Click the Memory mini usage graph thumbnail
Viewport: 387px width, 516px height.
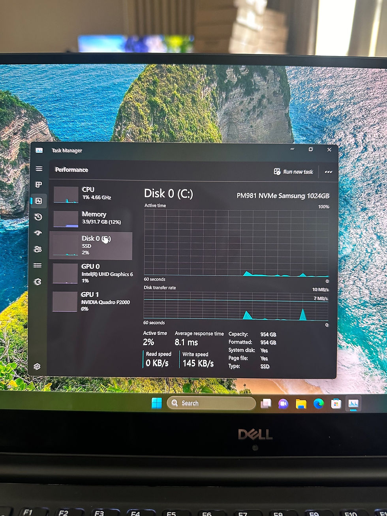click(66, 219)
